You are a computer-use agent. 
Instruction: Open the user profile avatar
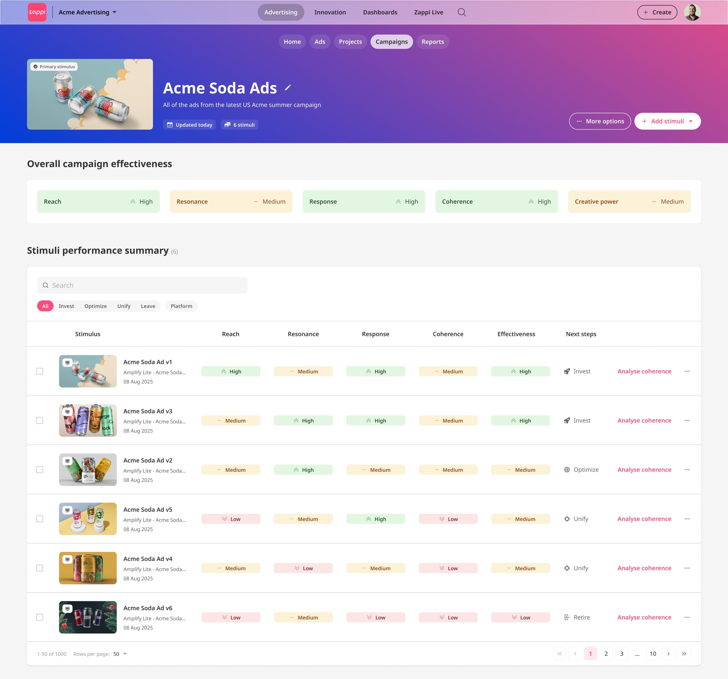coord(692,12)
